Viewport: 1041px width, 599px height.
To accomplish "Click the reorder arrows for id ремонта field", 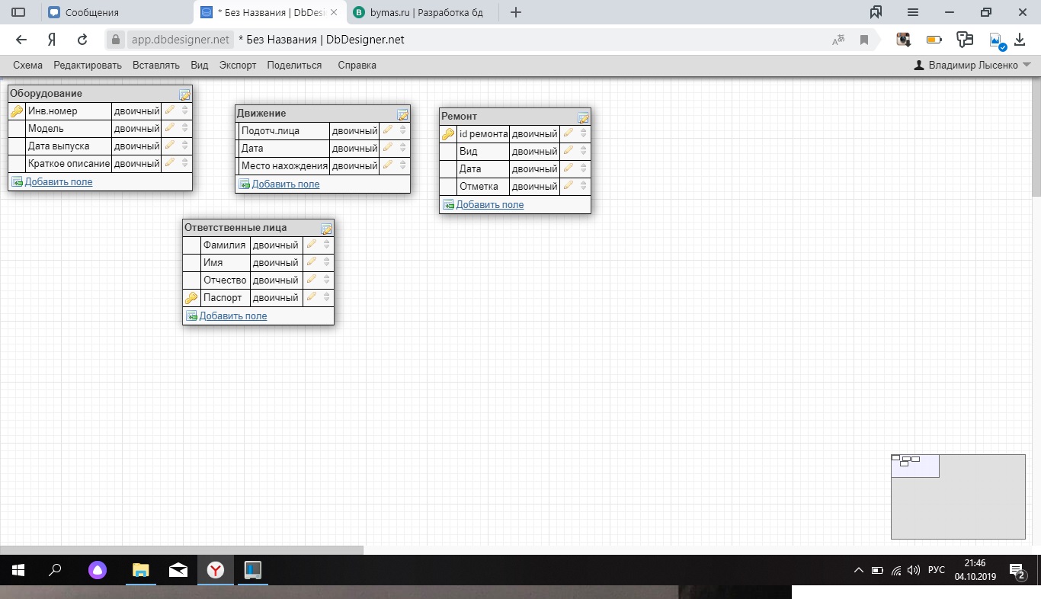I will 584,133.
